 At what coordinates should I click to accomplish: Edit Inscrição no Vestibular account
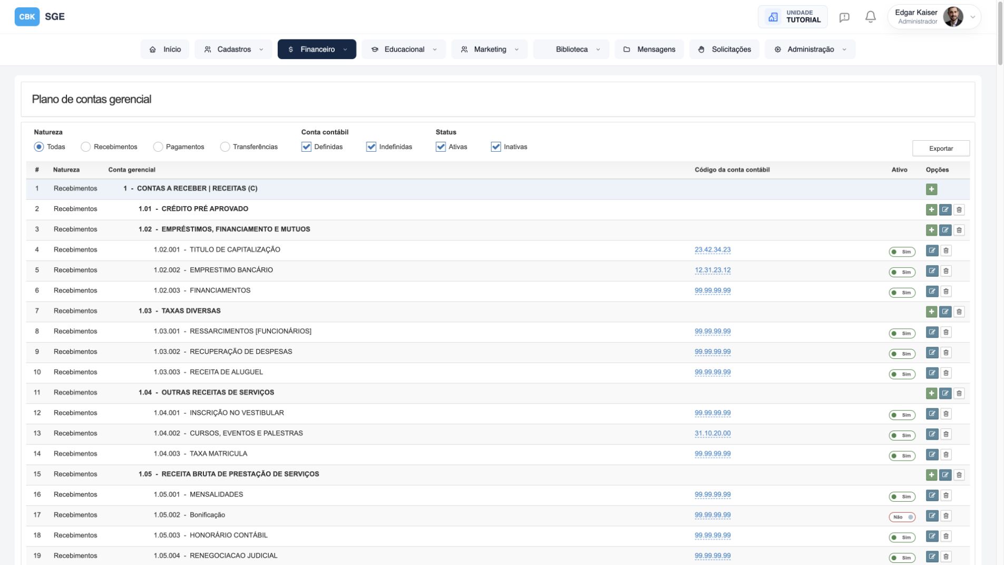[x=932, y=414]
